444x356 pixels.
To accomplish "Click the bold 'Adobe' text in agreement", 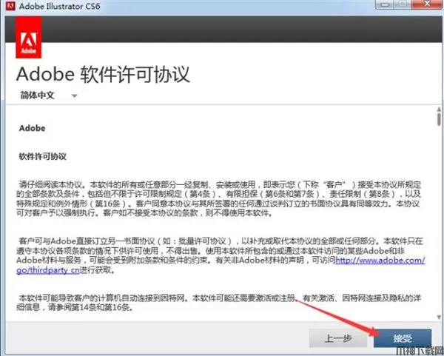I will [32, 128].
